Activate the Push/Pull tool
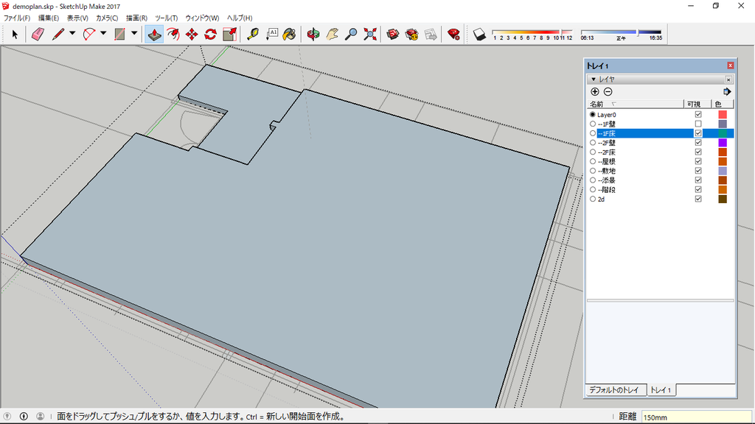 click(x=154, y=34)
